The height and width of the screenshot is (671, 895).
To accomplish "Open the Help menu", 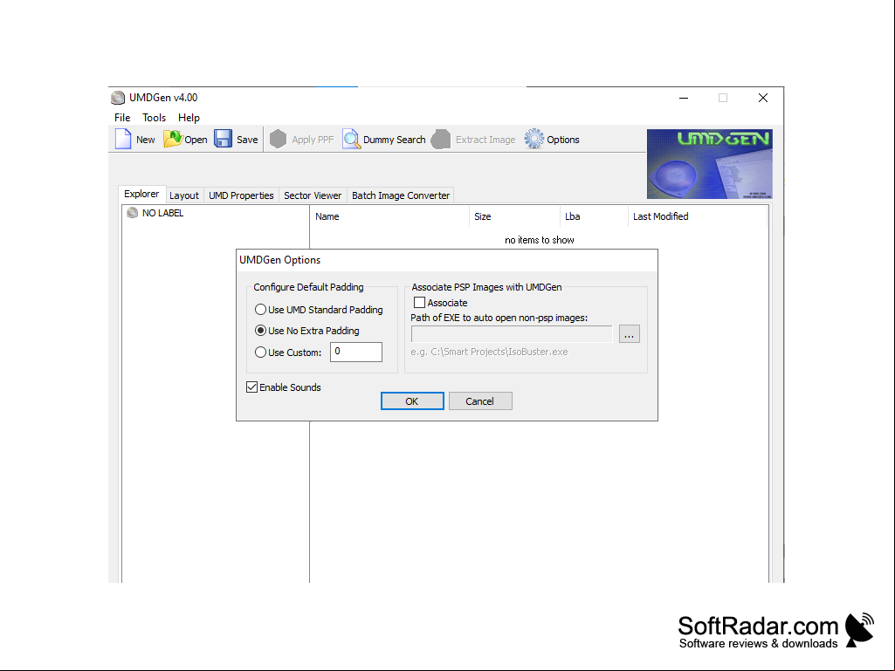I will click(189, 118).
